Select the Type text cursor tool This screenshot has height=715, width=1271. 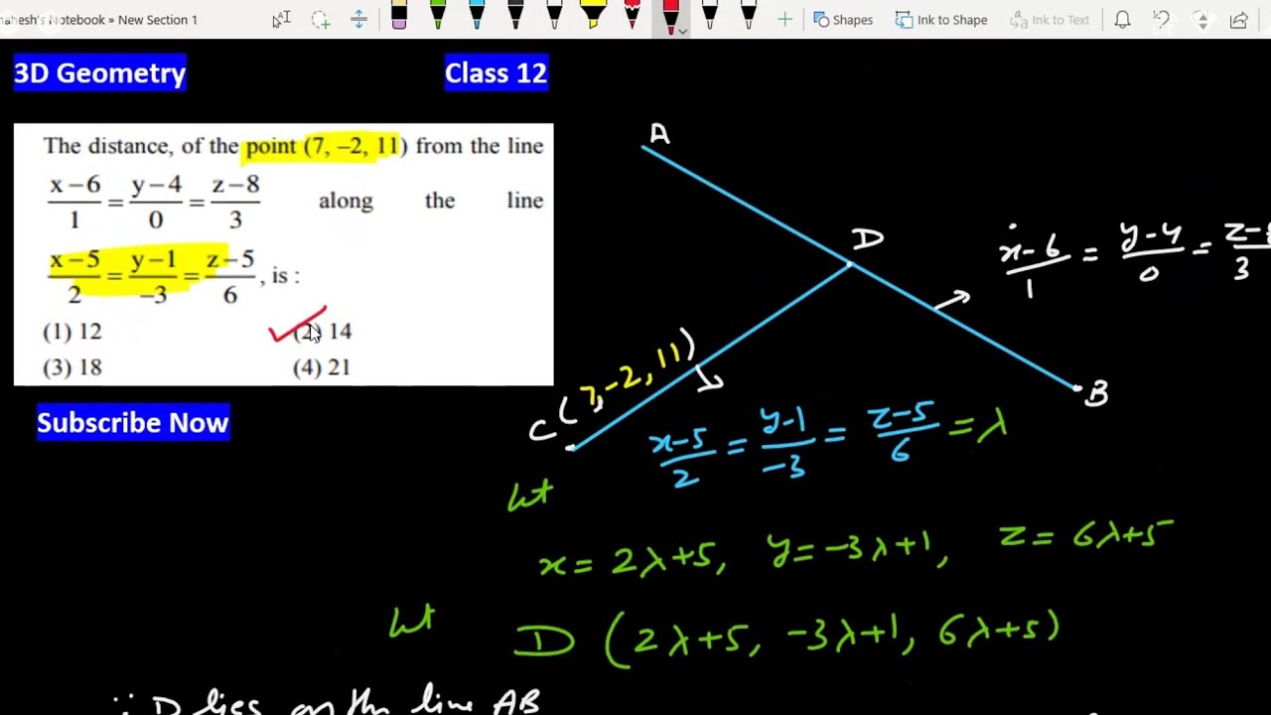281,19
